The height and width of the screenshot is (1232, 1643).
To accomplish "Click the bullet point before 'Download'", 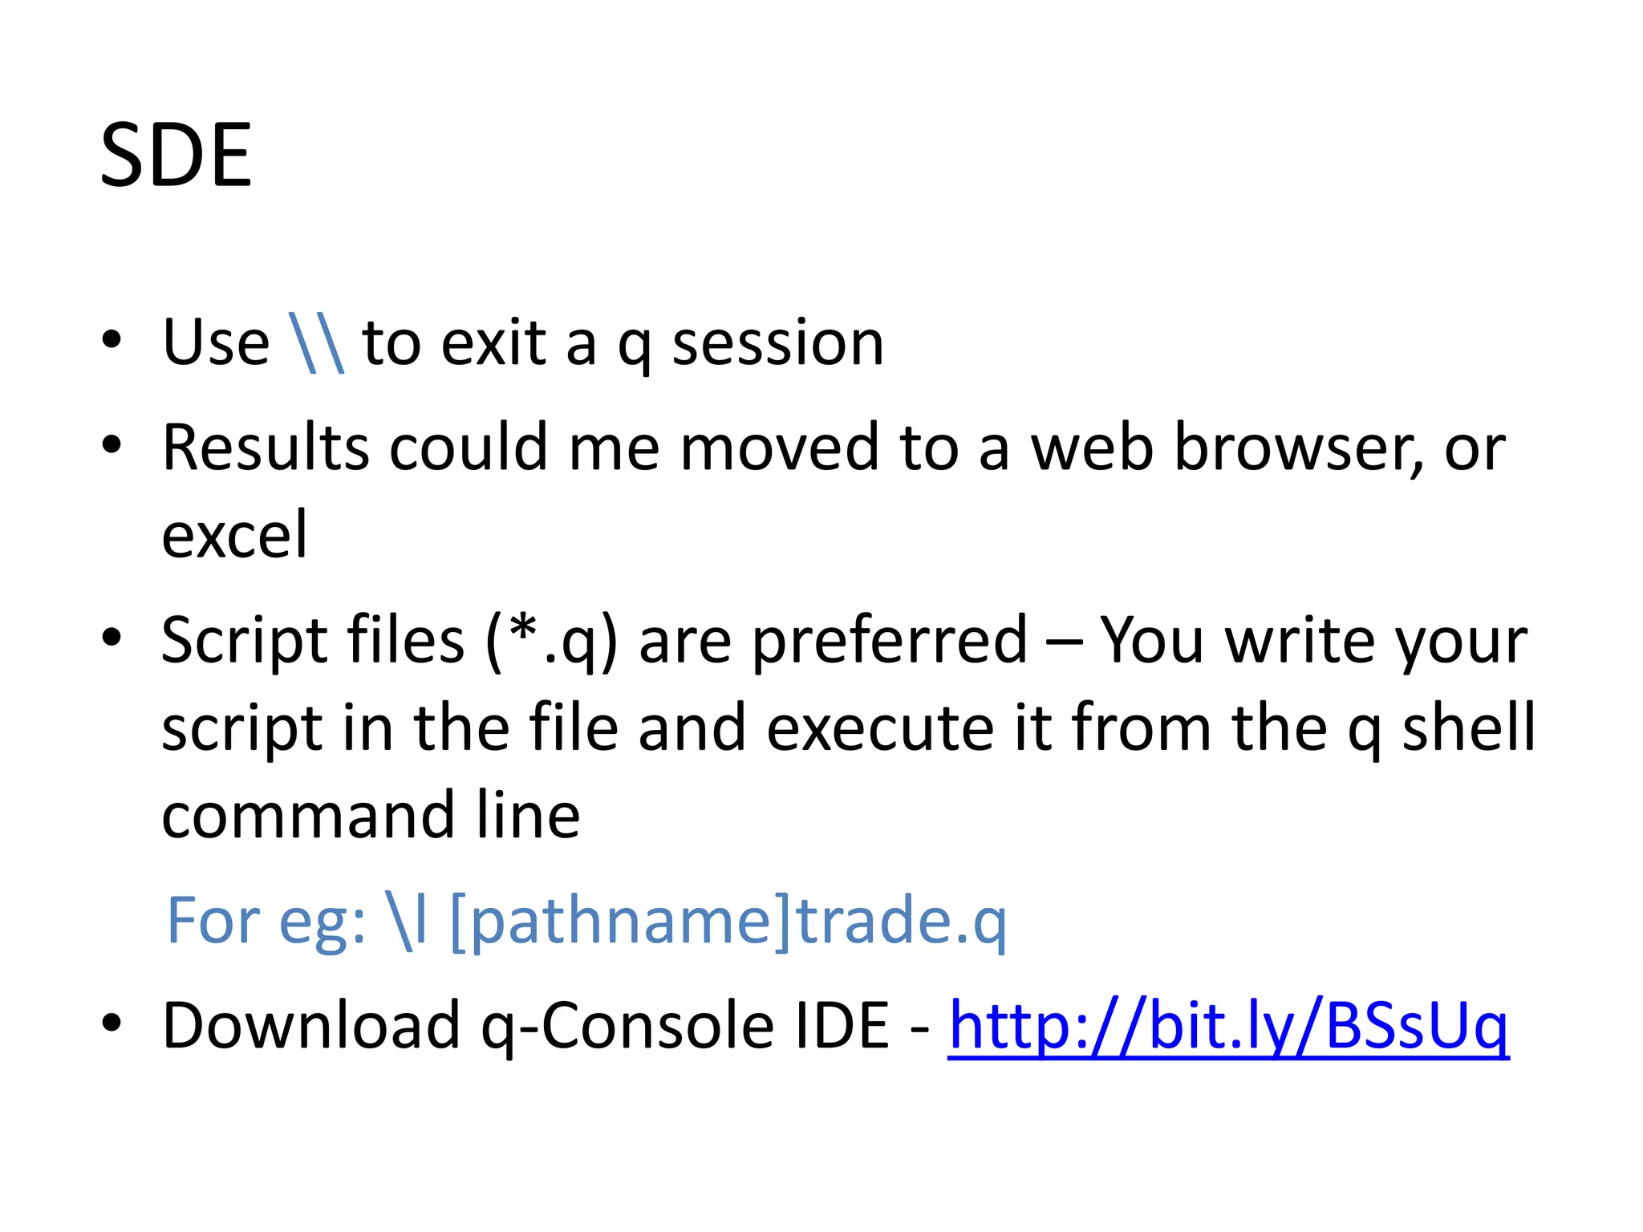I will click(x=112, y=1022).
